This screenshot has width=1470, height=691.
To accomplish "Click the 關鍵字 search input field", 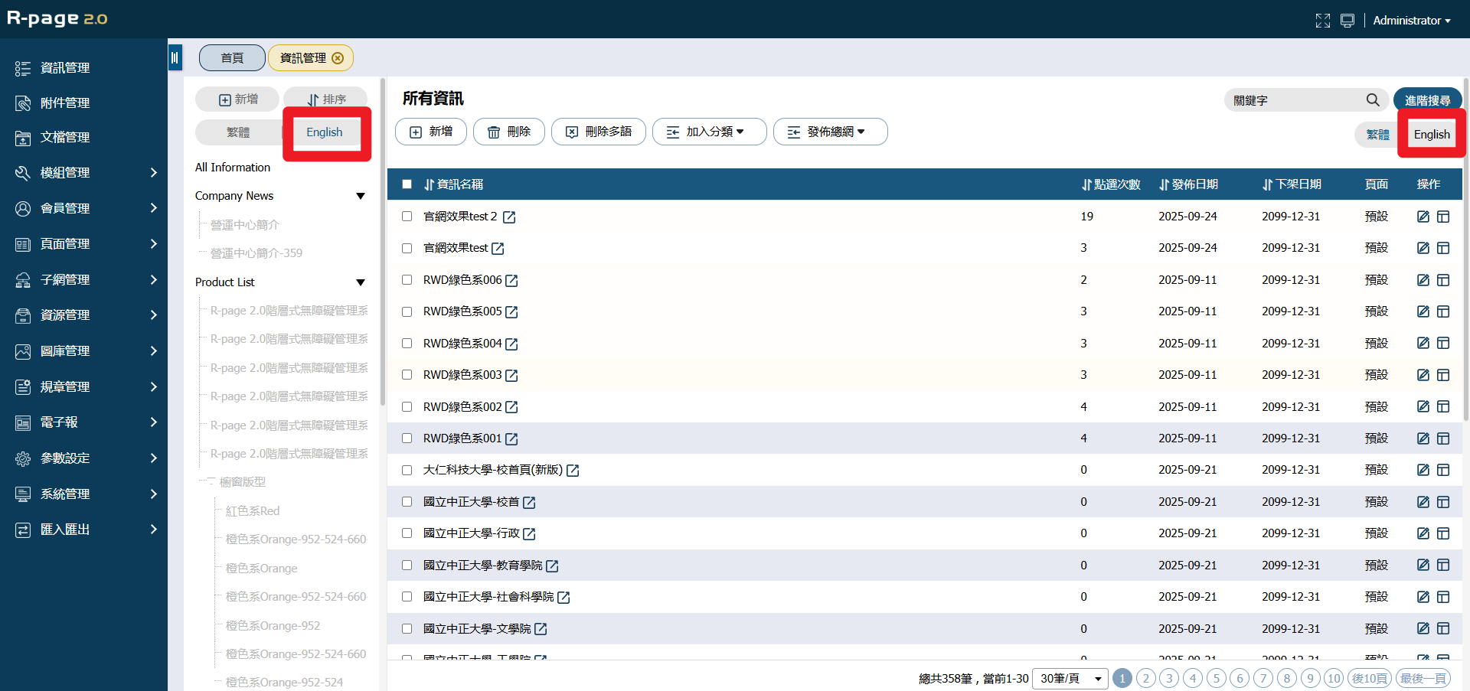I will click(1294, 100).
